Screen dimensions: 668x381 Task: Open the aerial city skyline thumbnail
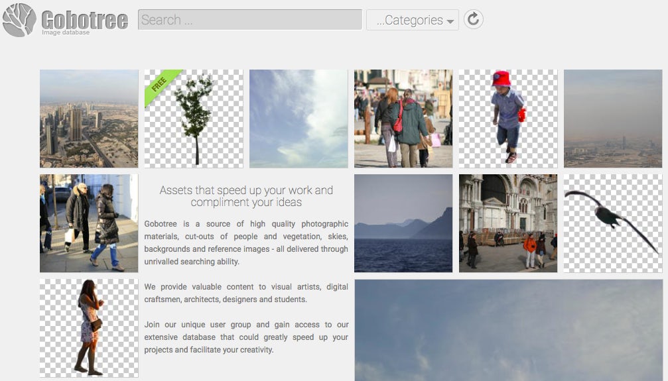pos(89,119)
